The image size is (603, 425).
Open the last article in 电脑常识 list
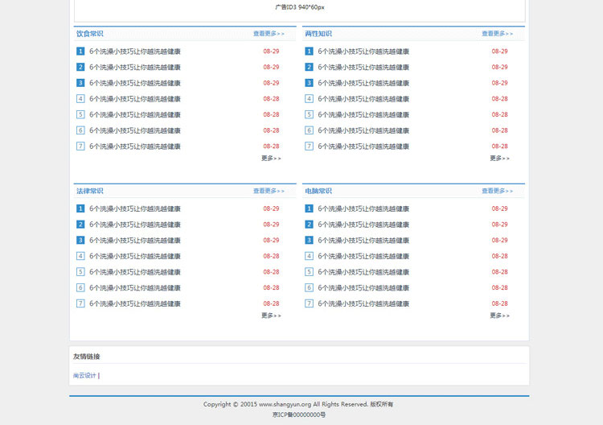(363, 304)
